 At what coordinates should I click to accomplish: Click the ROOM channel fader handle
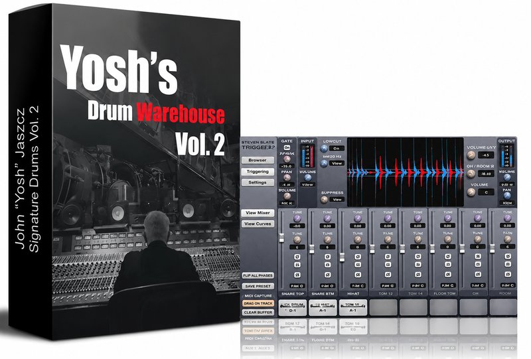coord(492,249)
